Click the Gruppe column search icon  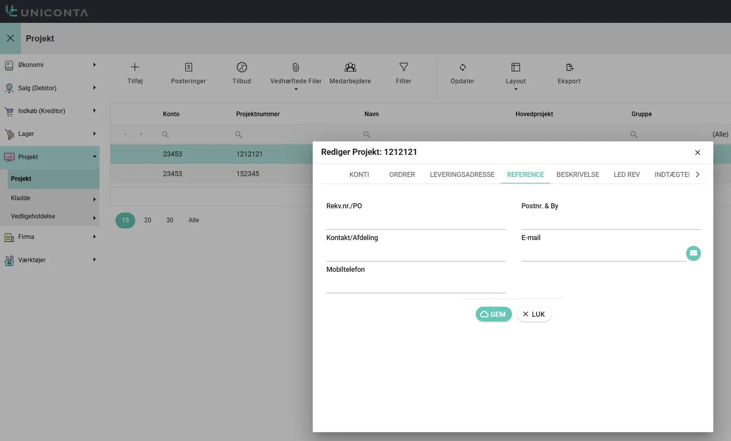point(634,134)
